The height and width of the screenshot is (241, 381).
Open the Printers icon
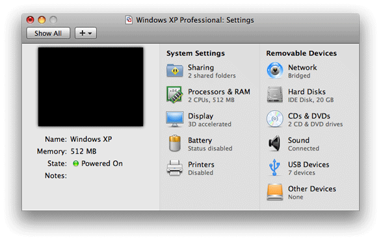click(x=174, y=168)
